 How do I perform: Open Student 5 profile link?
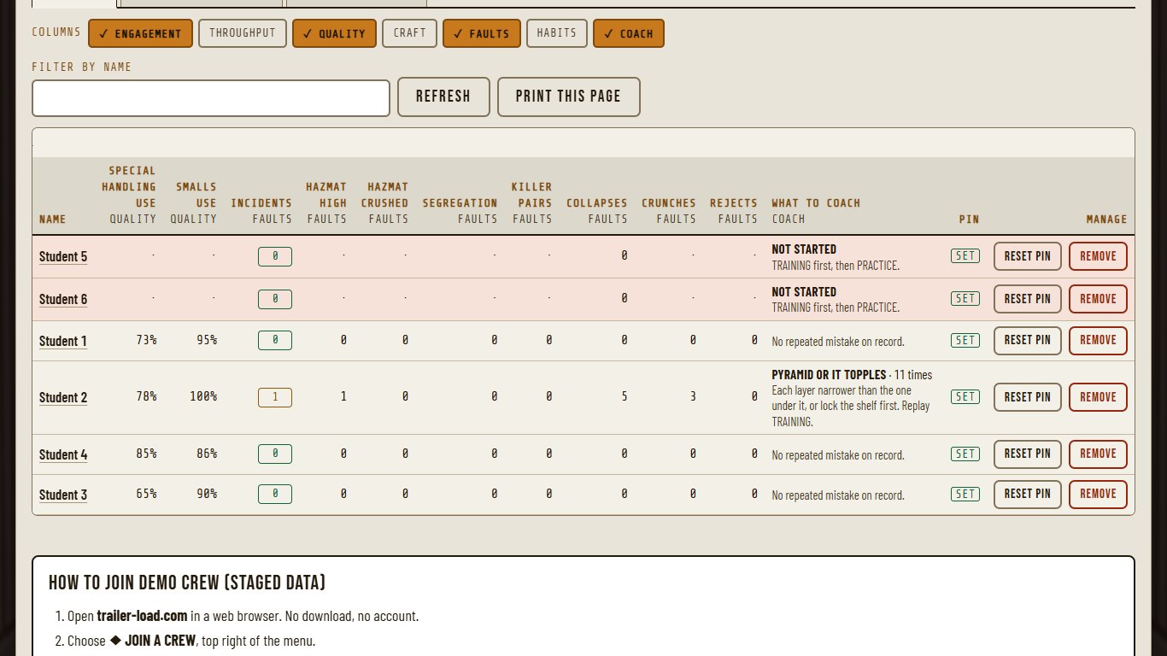tap(63, 256)
